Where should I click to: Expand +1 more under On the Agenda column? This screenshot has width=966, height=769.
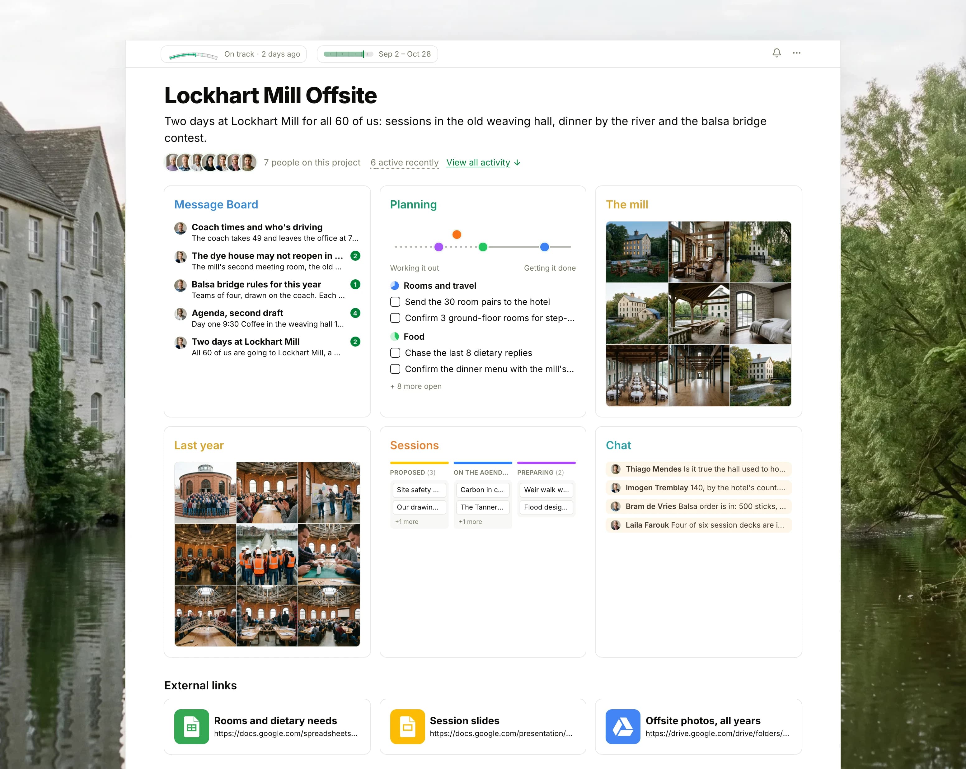pos(471,522)
